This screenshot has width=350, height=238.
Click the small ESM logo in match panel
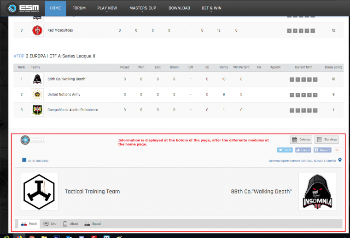point(33,140)
